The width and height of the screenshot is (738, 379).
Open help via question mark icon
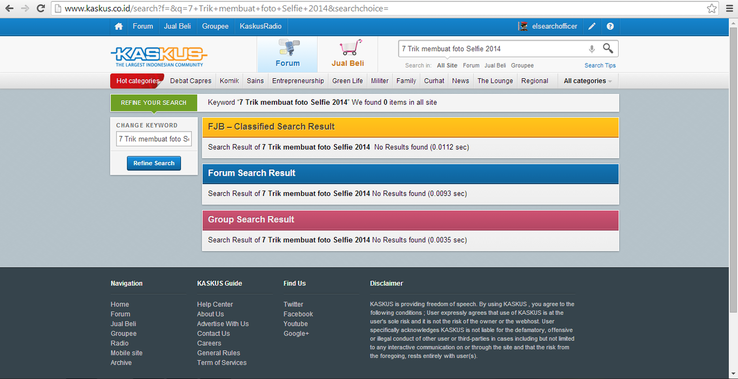click(610, 26)
